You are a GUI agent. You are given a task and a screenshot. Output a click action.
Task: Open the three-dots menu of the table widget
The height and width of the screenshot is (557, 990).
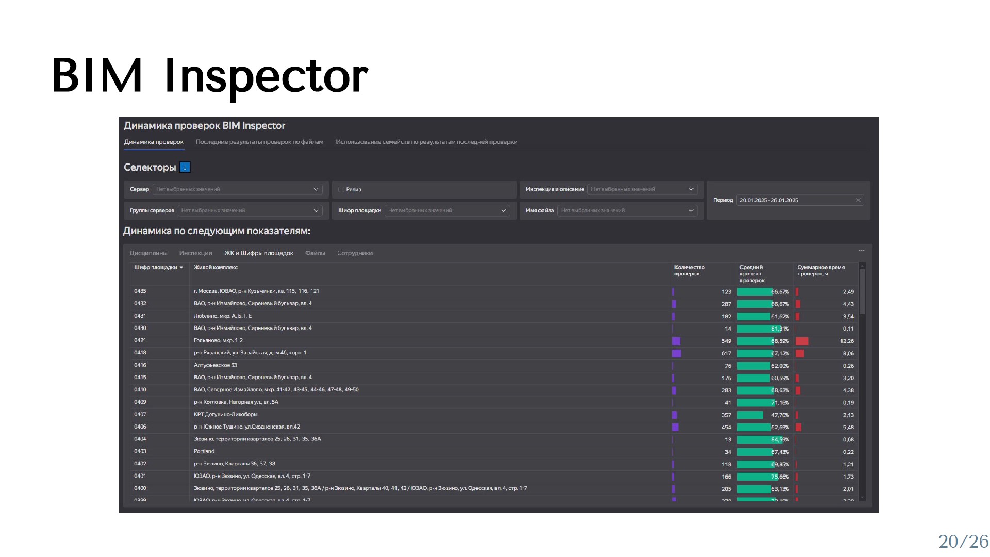862,251
